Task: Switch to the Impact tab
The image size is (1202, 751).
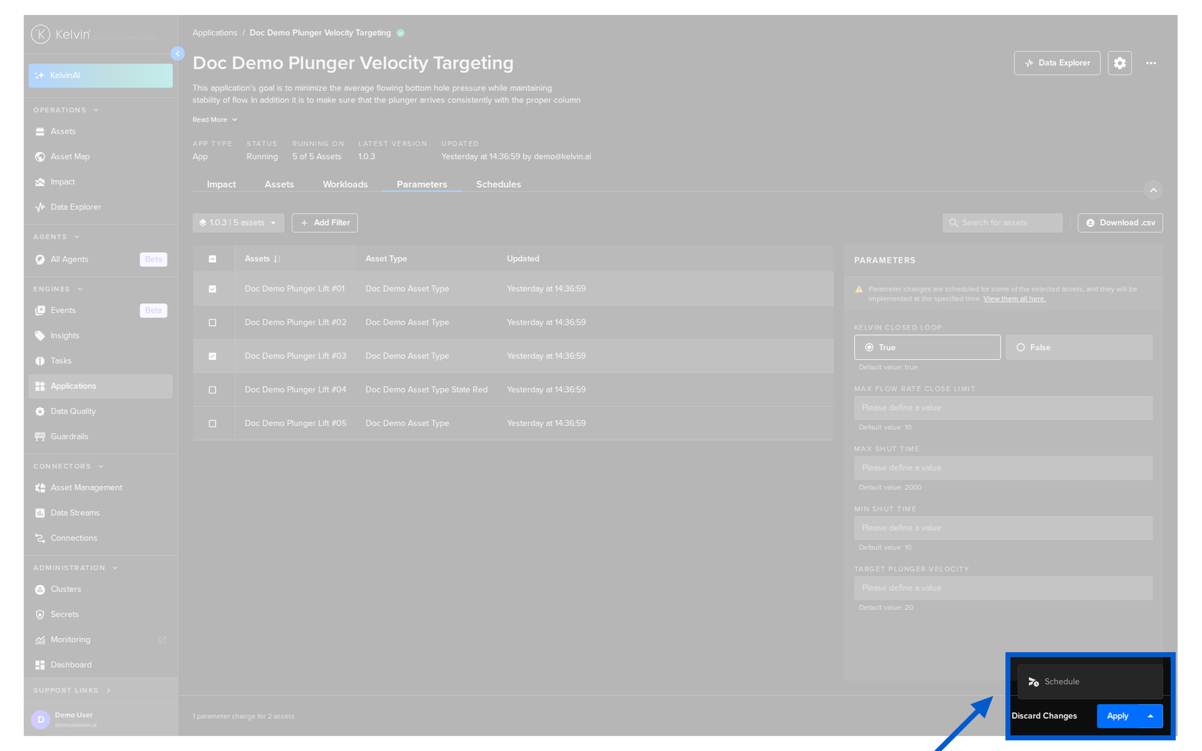Action: 222,185
